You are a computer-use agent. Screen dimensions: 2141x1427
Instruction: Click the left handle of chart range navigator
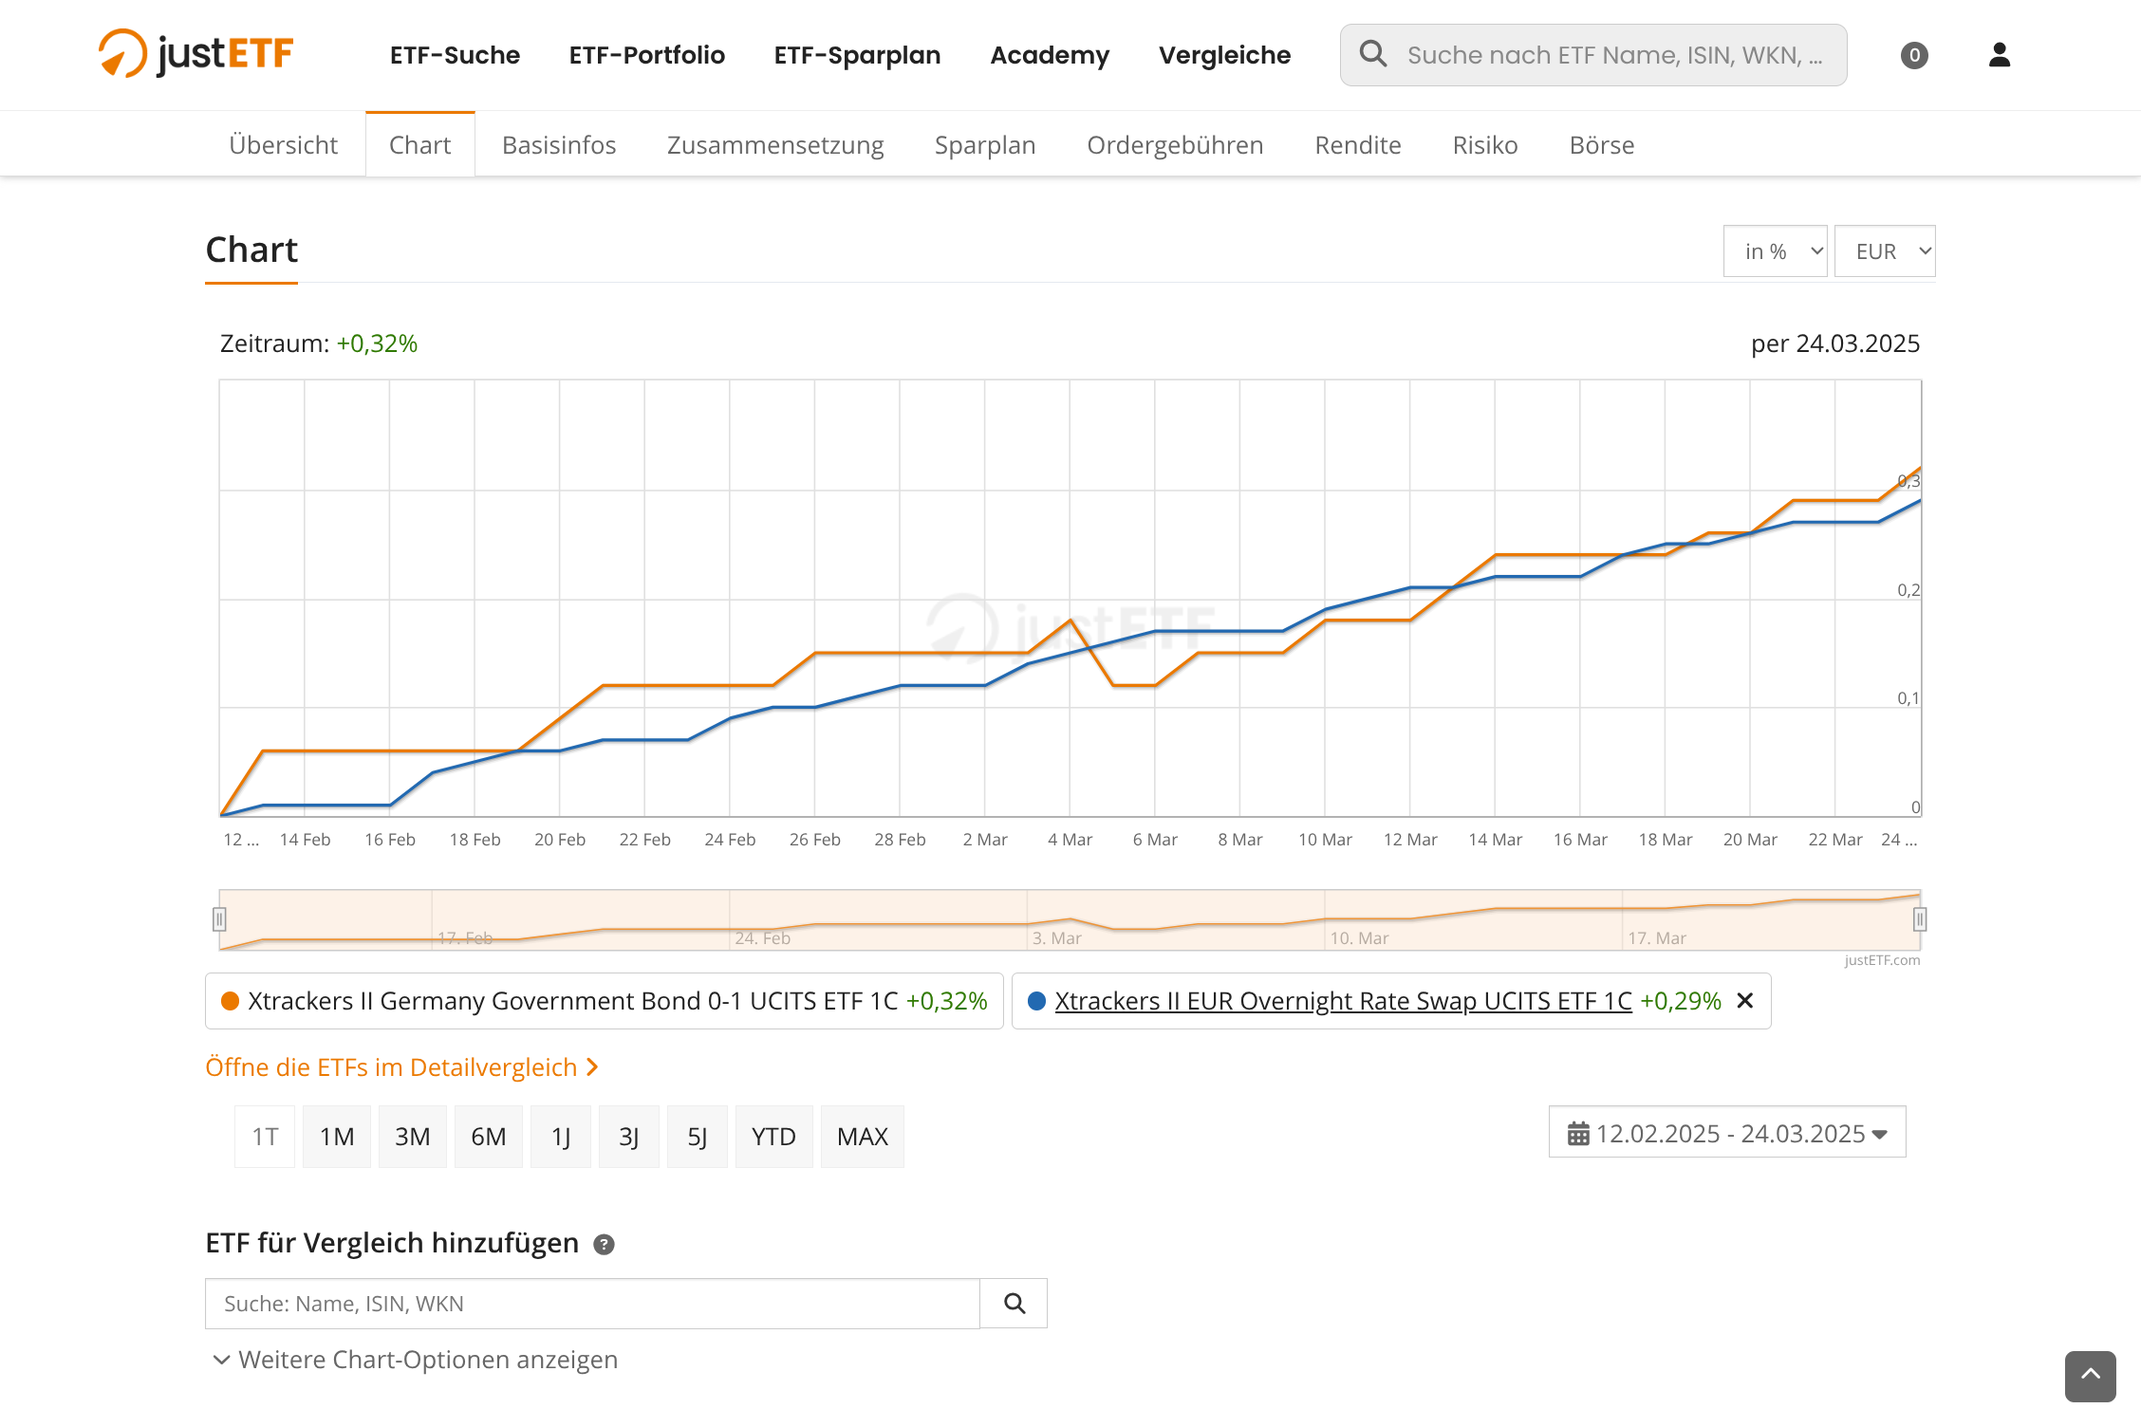(219, 919)
